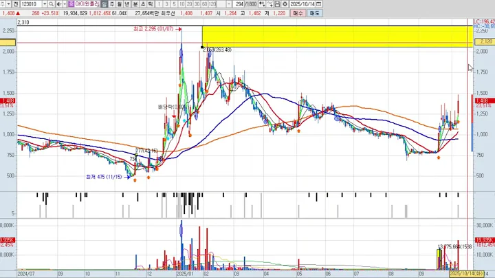Choose the 120 interval button
The image size is (495, 278).
pos(212,4)
